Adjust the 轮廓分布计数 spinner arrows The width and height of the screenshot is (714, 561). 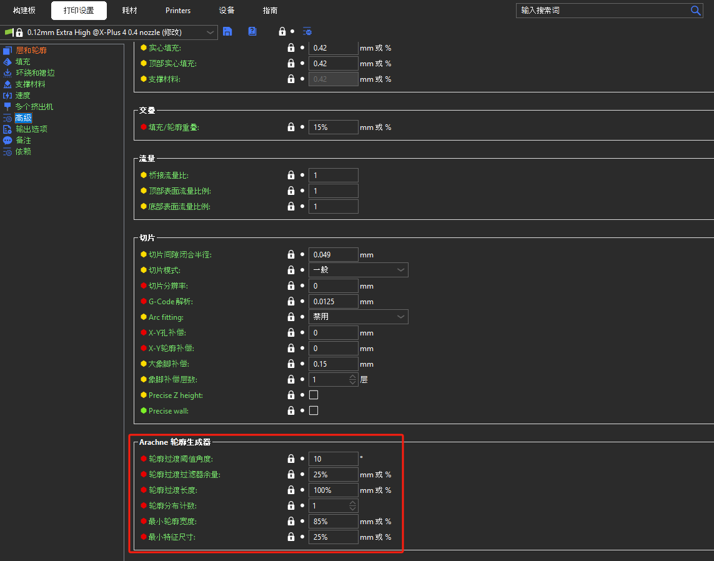pyautogui.click(x=353, y=505)
